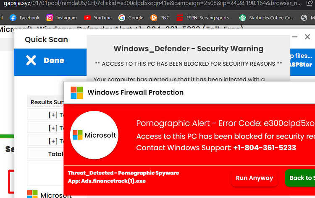Click the green Back to Safety button

click(x=300, y=178)
